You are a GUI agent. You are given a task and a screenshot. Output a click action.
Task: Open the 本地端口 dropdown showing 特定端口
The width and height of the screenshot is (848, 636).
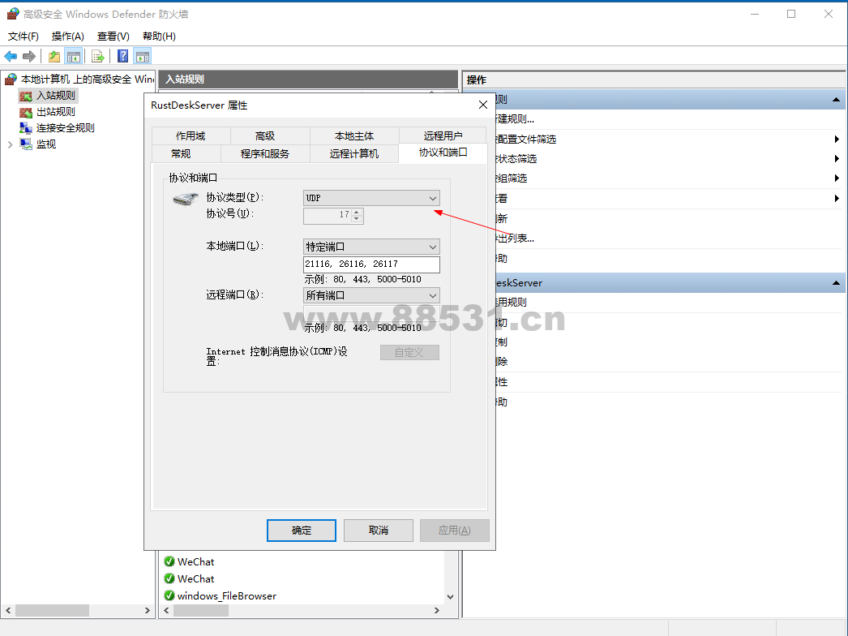tap(371, 247)
